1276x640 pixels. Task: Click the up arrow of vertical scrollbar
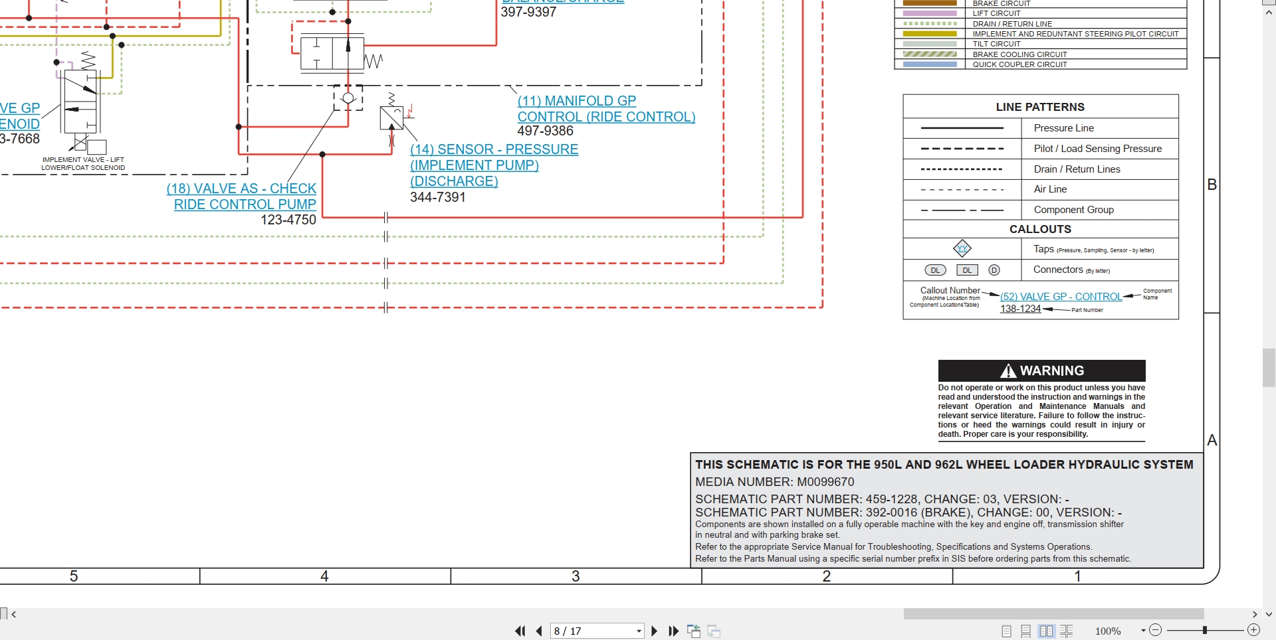coord(1269,13)
